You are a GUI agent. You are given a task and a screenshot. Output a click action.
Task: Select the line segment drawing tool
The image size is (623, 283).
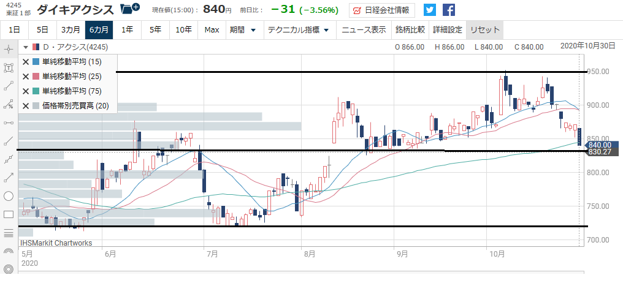9,86
